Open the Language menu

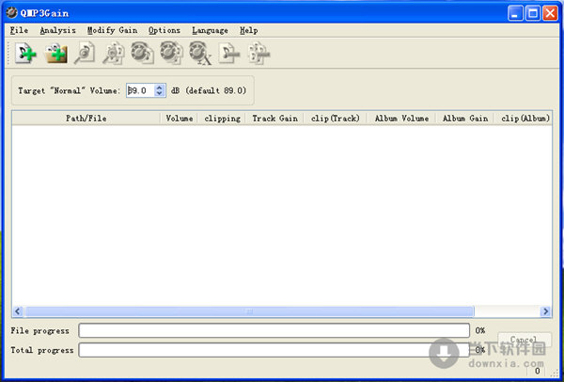coord(210,31)
